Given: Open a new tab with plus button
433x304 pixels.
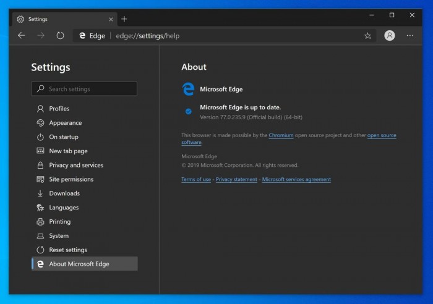Looking at the screenshot, I should [124, 19].
